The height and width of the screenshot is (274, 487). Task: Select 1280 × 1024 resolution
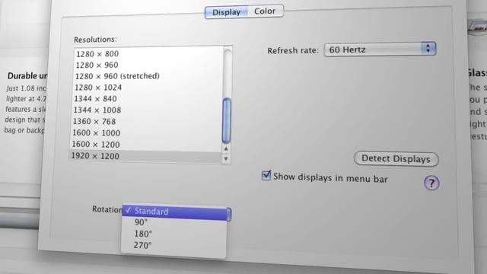(x=148, y=88)
